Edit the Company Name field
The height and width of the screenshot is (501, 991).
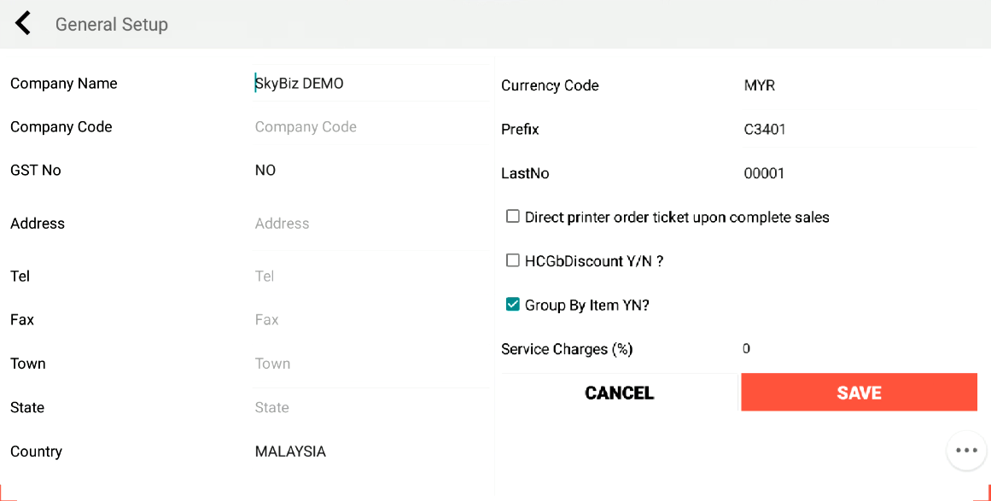[x=369, y=84]
